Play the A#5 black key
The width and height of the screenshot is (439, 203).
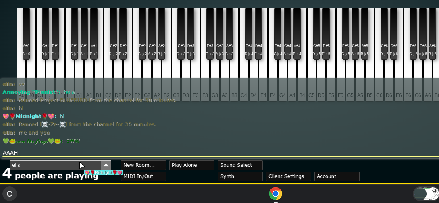click(x=365, y=33)
